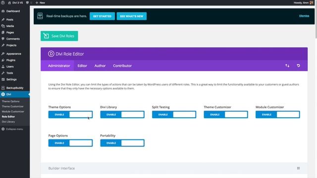This screenshot has height=178, width=317.
Task: Open Divi Library submenu link
Action: point(8,122)
